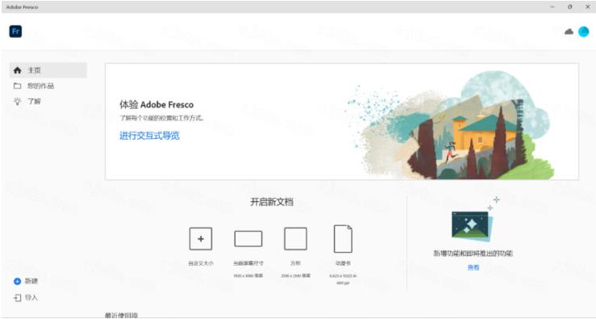This screenshot has width=596, height=319.
Task: Minimize the Adobe Fresco window
Action: tap(552, 6)
